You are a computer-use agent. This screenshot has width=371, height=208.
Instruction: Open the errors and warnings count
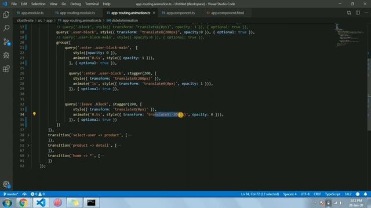[x=38, y=194]
